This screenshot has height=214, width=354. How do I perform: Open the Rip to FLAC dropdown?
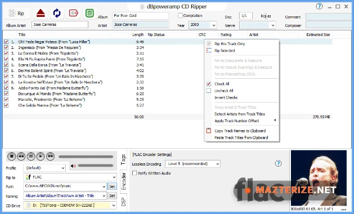click(114, 177)
